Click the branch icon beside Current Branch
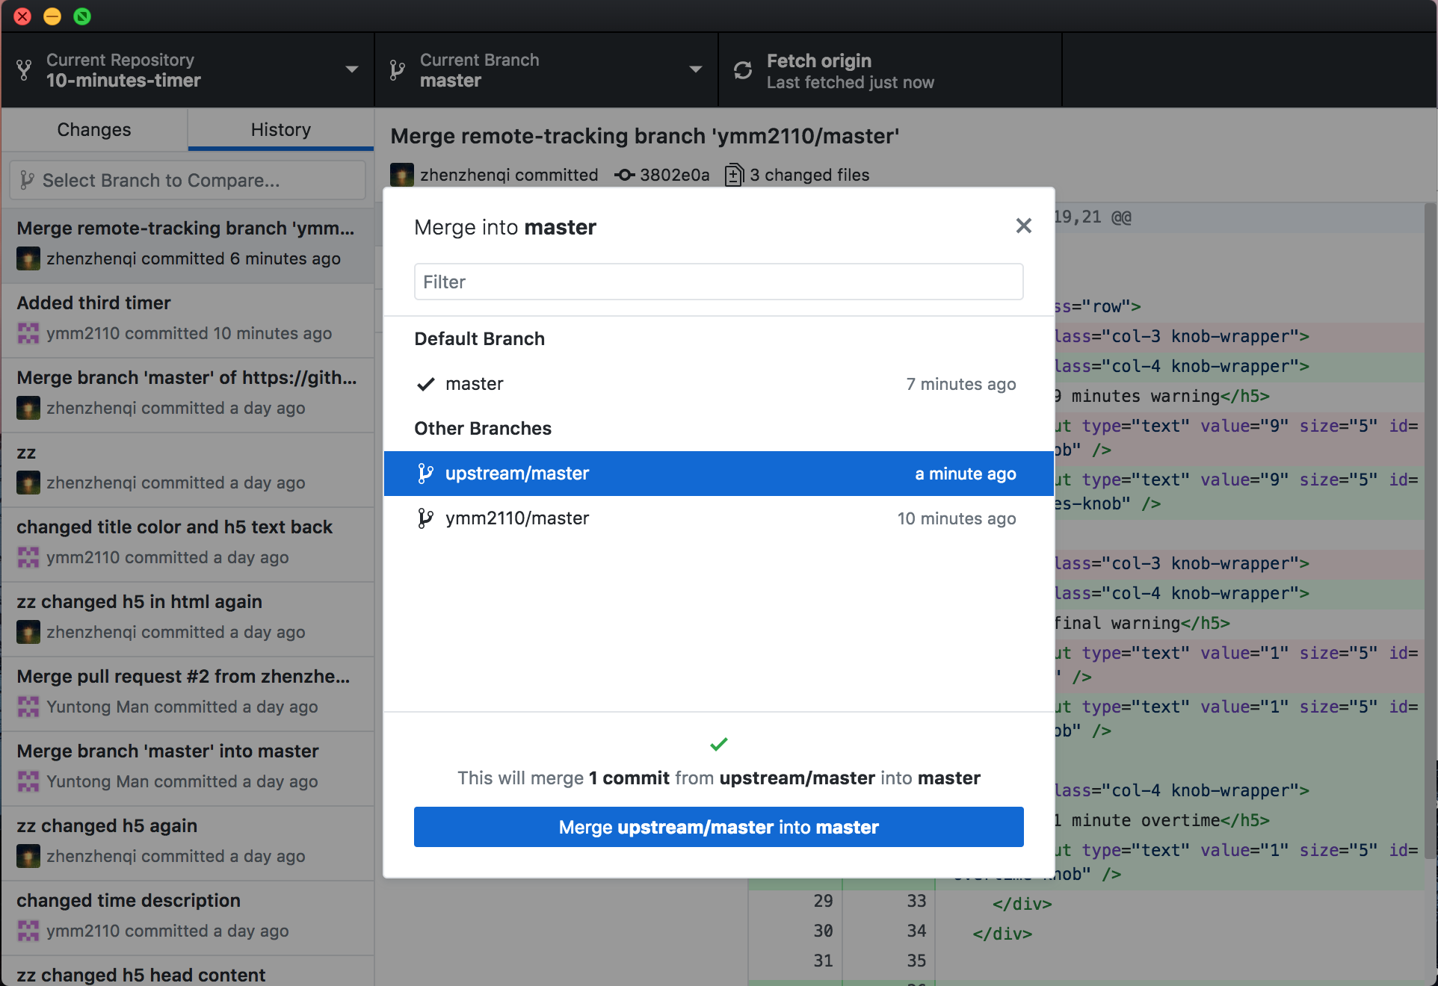 (x=397, y=70)
